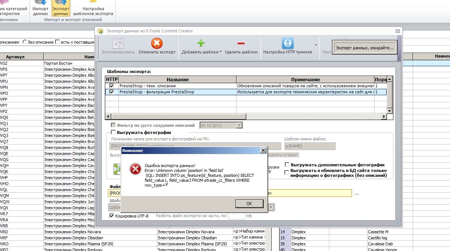Viewport: 450px width, 251px height.
Task: Close the Экспорт данных window
Action: [398, 31]
